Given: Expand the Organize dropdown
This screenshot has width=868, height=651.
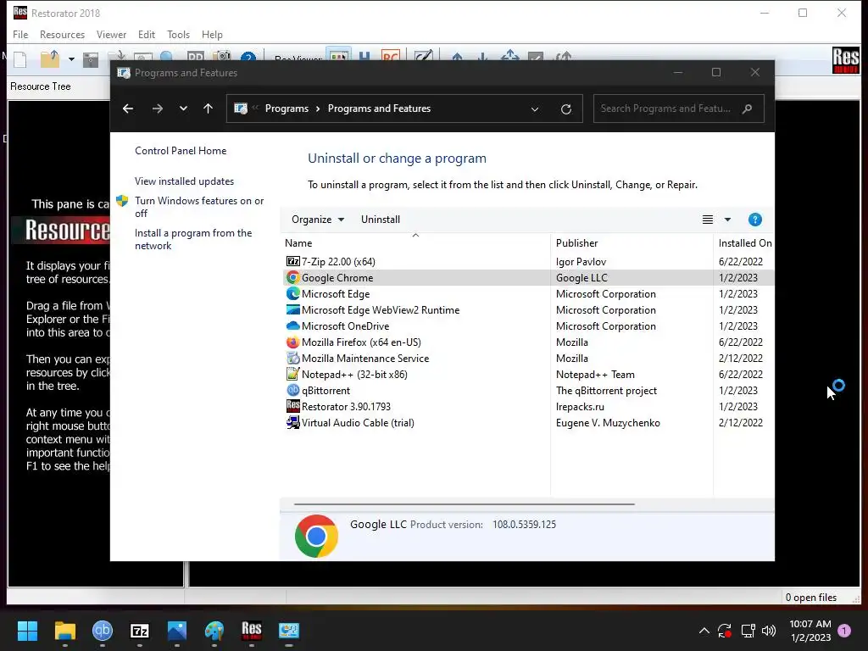Looking at the screenshot, I should click(318, 220).
